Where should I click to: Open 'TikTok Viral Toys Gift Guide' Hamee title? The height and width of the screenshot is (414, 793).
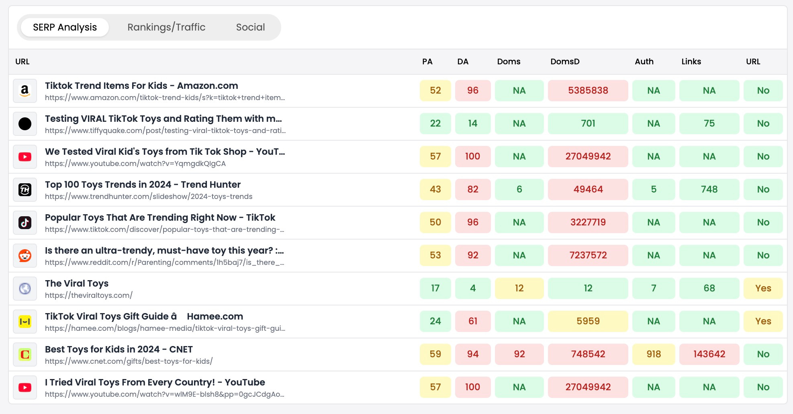coord(144,316)
